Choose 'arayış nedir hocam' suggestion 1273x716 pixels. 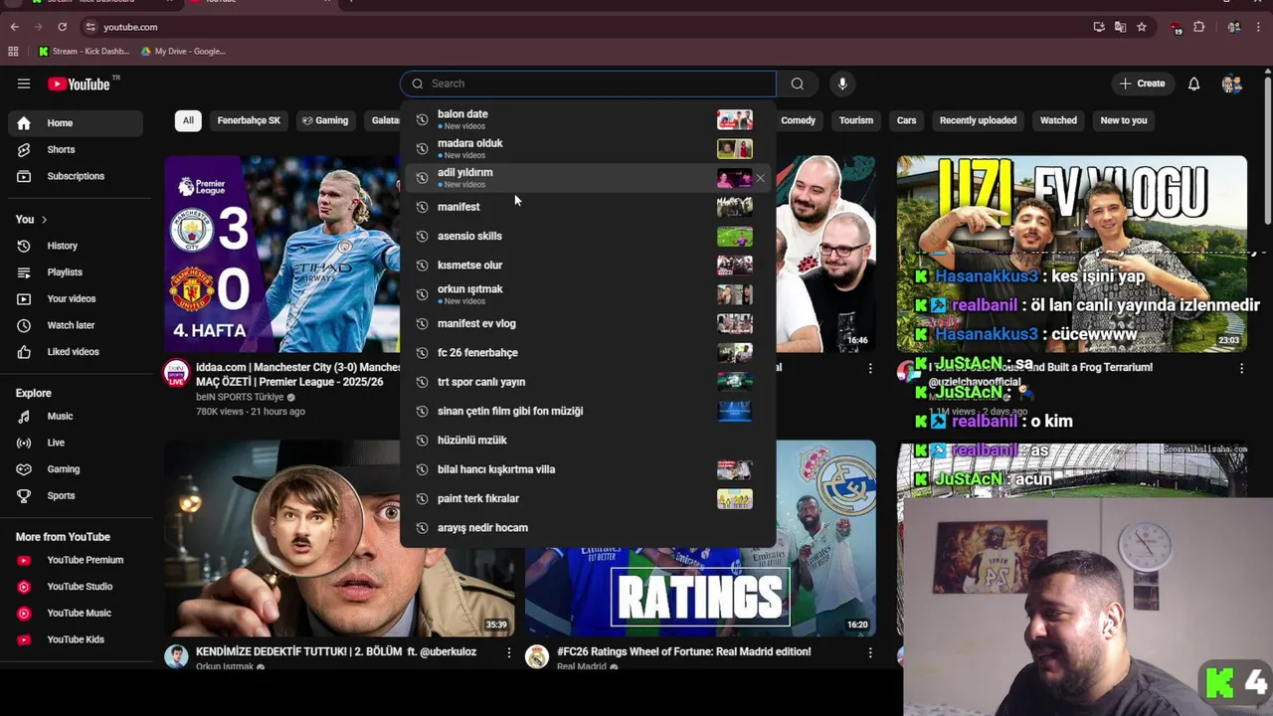tap(588, 527)
